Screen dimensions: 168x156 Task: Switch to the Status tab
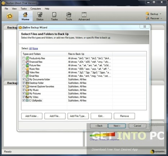40,17
